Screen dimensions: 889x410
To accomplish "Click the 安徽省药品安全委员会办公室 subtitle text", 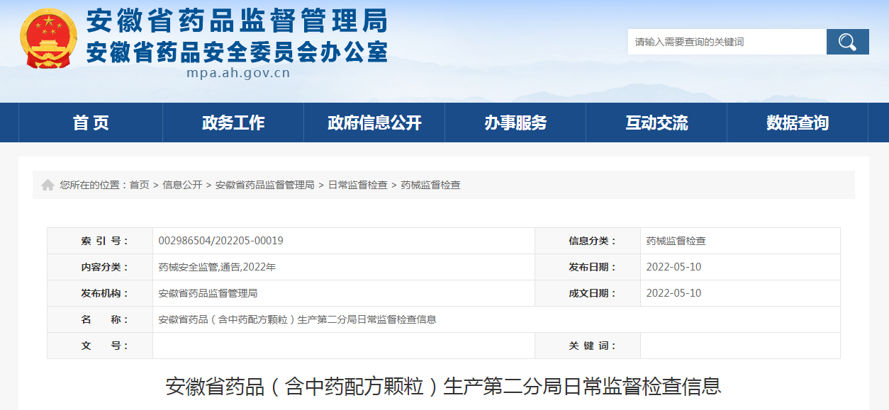I will 237,52.
